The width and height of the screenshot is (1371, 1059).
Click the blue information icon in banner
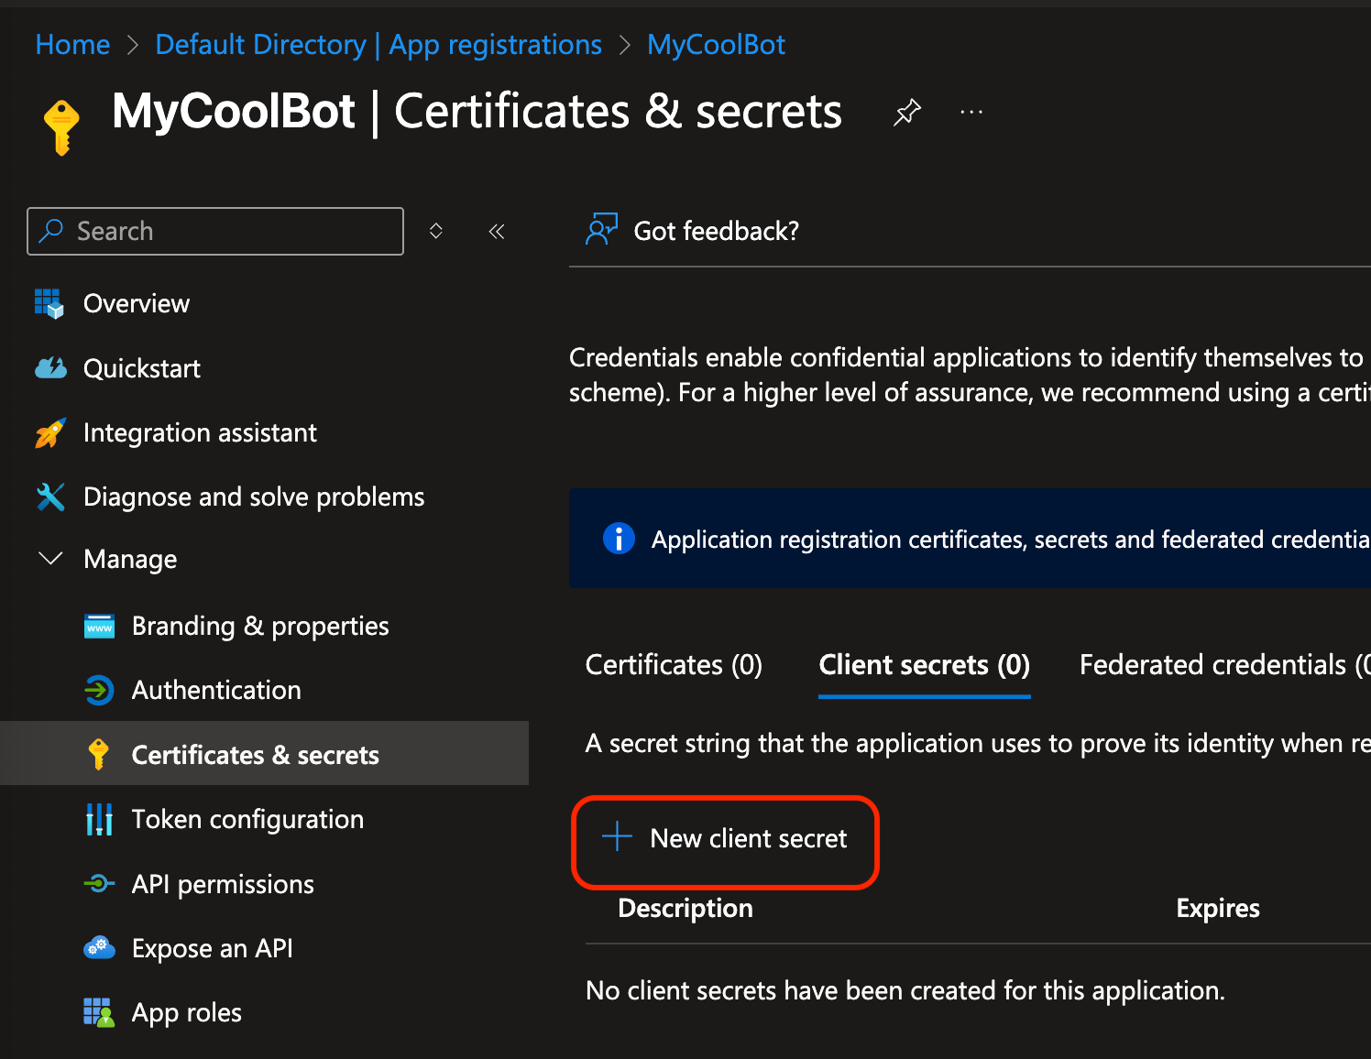click(x=619, y=539)
